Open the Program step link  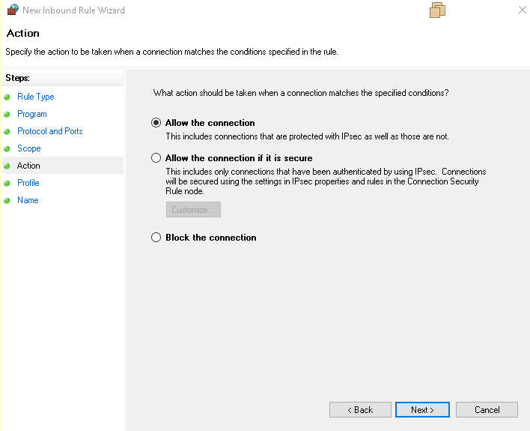coord(32,114)
